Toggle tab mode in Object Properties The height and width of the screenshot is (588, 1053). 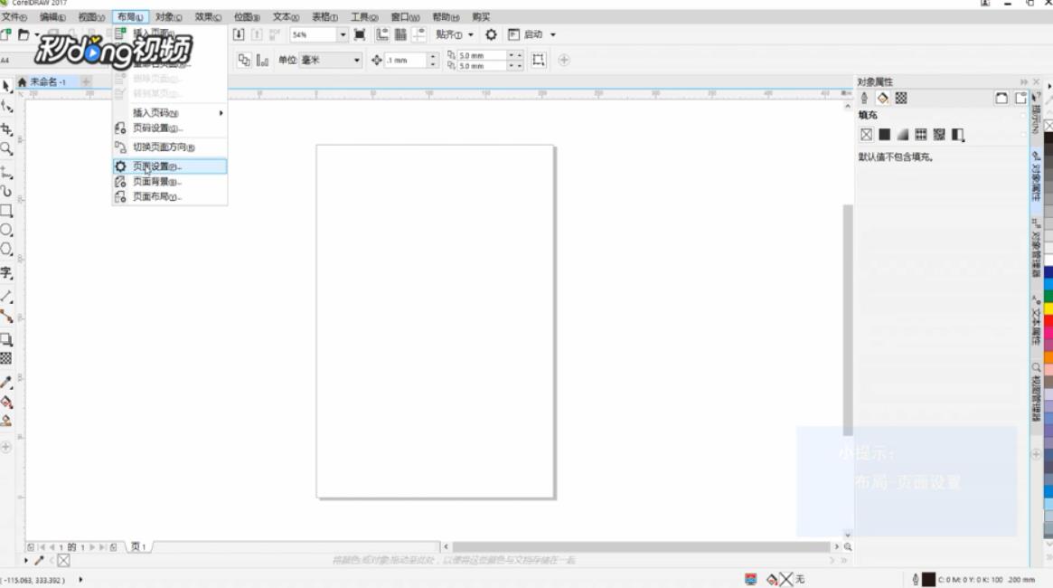point(1020,98)
